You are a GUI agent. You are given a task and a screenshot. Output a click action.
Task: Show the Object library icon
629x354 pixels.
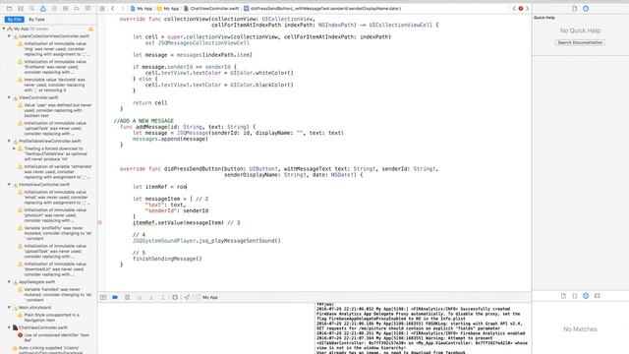click(586, 296)
